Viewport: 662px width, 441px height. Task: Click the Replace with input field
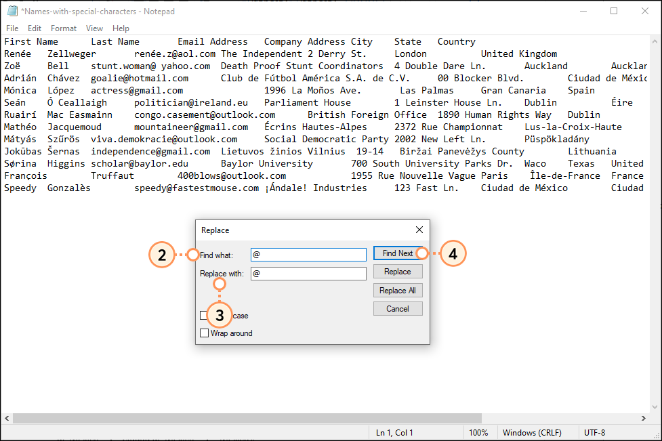tap(308, 274)
